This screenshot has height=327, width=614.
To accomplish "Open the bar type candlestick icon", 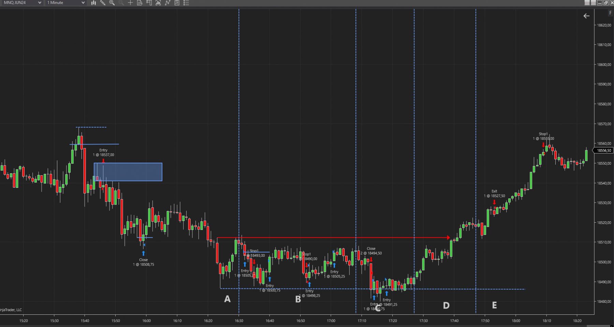I will click(x=93, y=3).
